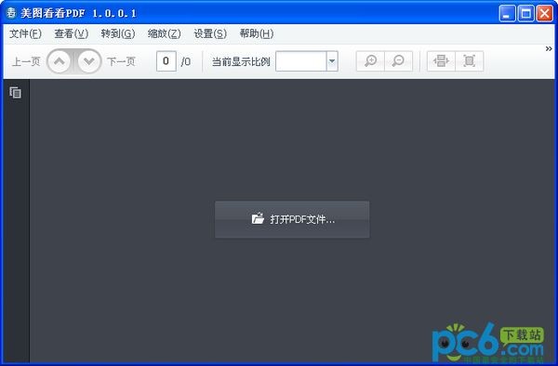Image resolution: width=558 pixels, height=366 pixels.
Task: Click the app icon in the title bar
Action: (11, 13)
